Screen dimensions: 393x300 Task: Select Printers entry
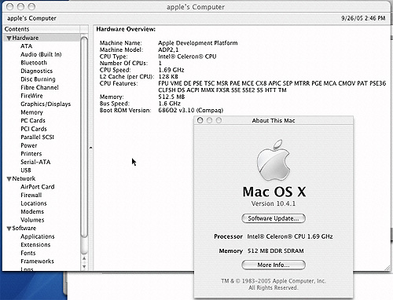click(x=31, y=154)
